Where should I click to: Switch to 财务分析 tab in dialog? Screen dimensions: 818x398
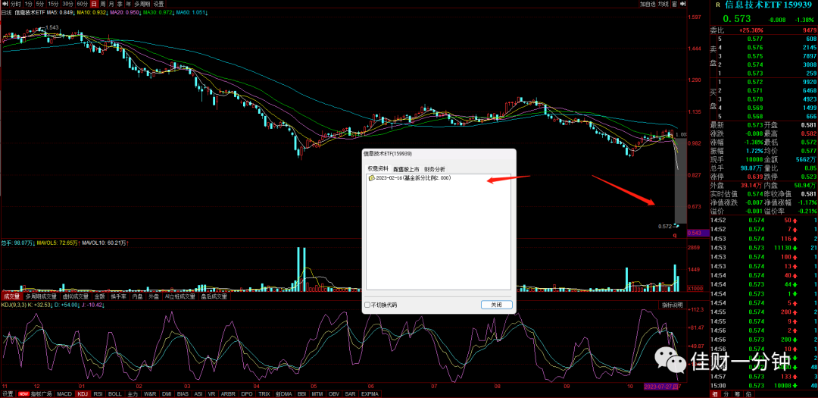435,169
